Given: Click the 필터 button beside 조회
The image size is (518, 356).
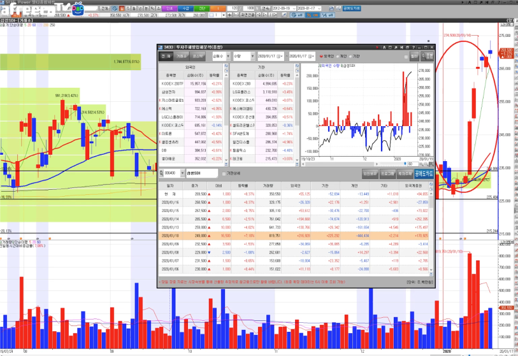Looking at the screenshot, I should click(x=414, y=57).
